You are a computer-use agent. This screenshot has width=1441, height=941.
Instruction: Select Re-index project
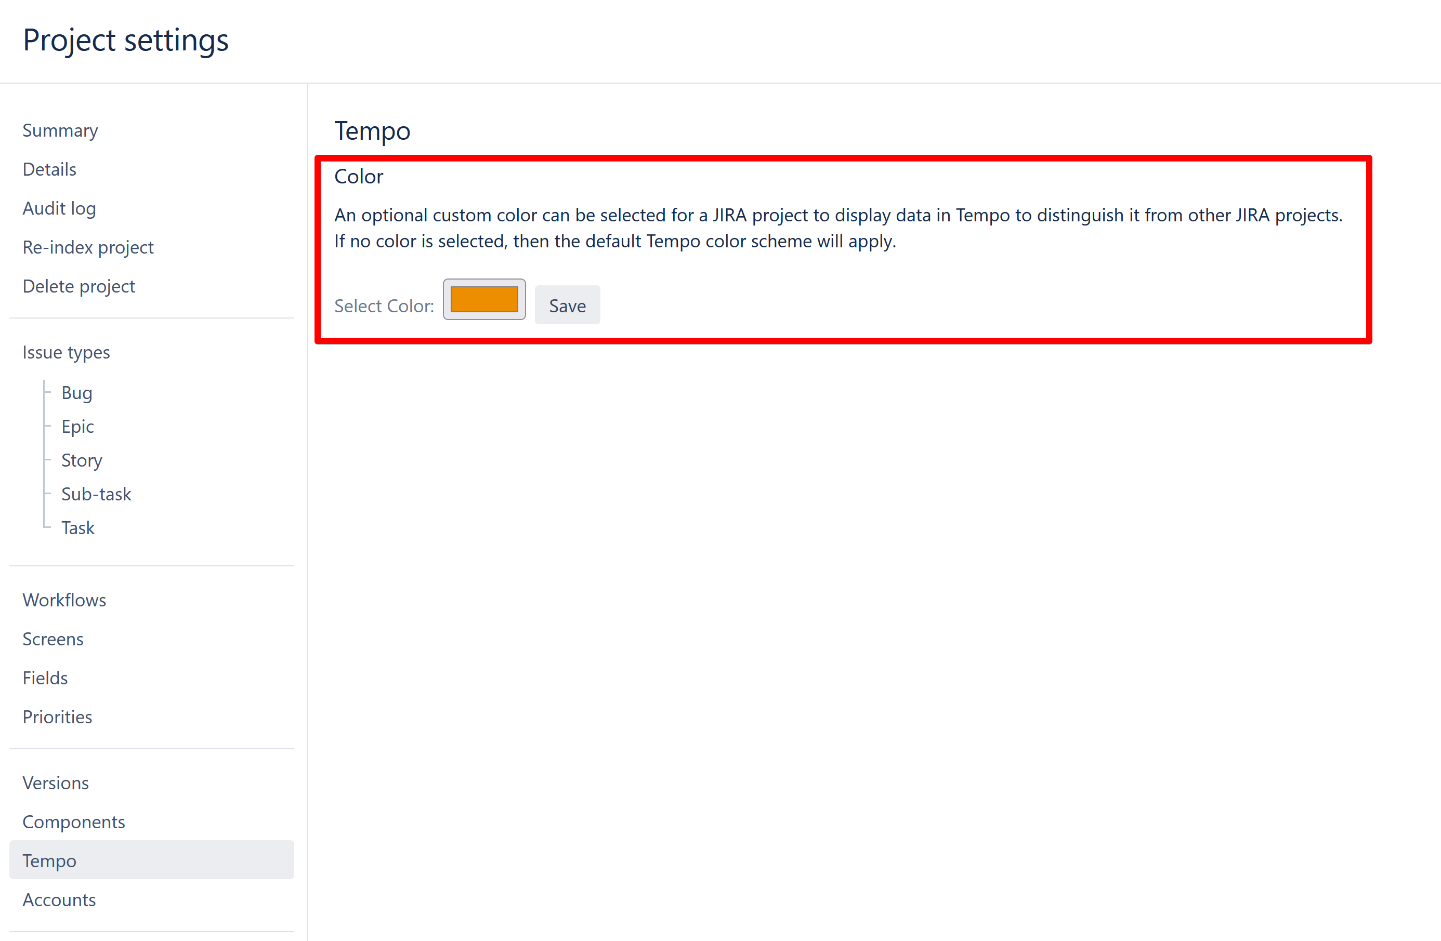click(88, 247)
